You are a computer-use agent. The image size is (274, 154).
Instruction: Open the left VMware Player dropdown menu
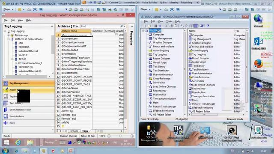(9, 9)
